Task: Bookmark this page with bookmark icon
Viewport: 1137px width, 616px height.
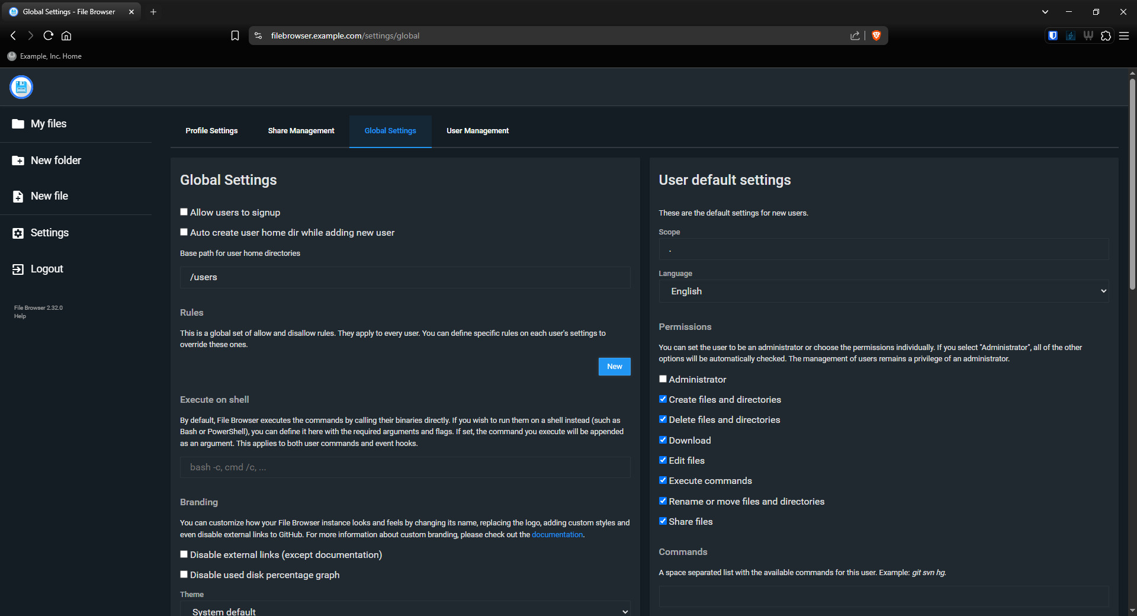Action: pos(235,36)
